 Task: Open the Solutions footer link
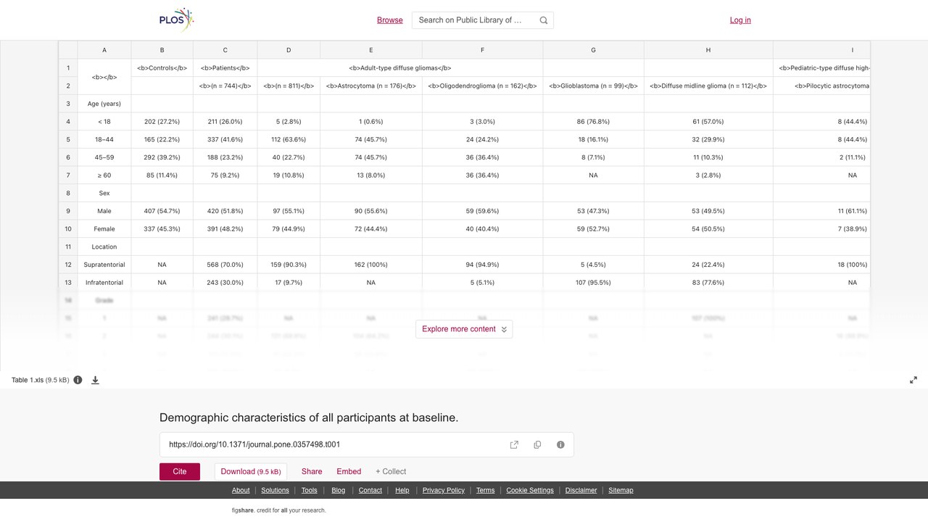tap(275, 490)
